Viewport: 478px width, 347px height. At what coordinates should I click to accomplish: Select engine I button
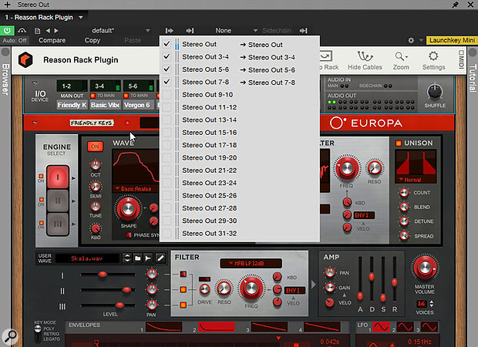point(58,177)
